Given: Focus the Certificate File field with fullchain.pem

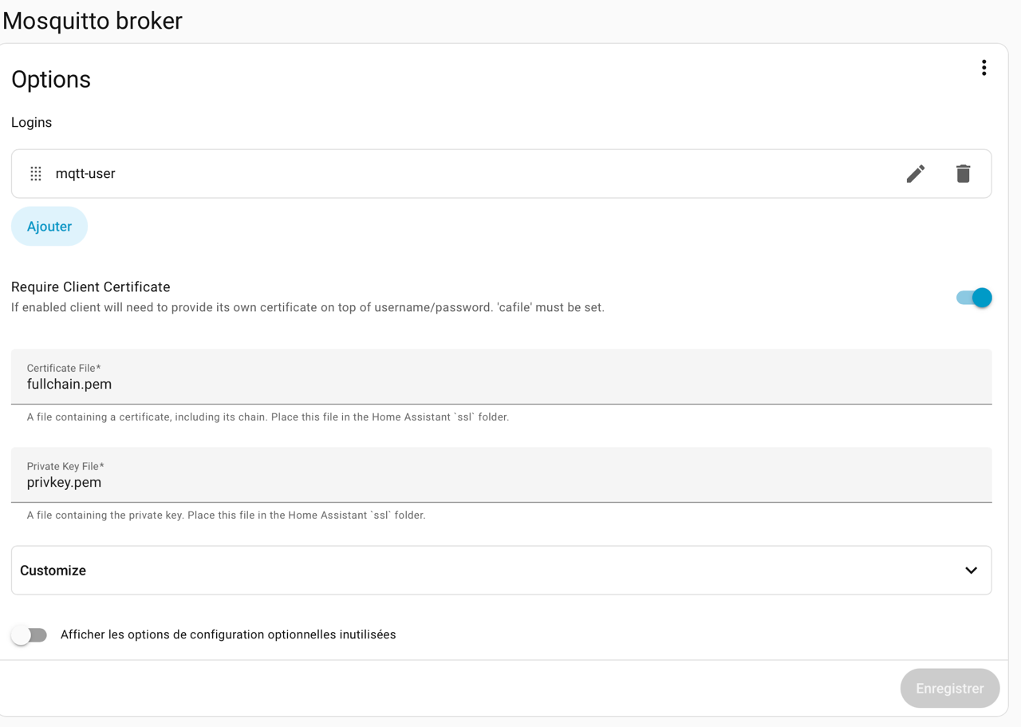Looking at the screenshot, I should click(501, 385).
